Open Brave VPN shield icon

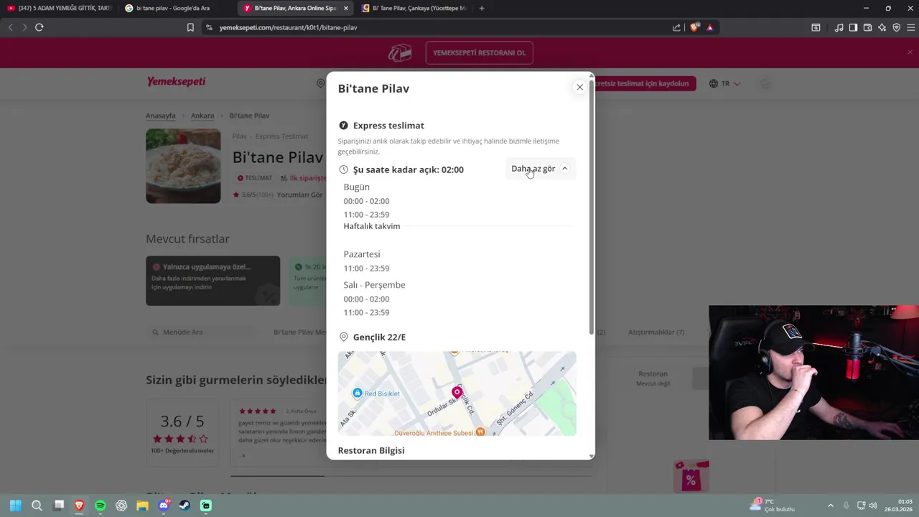[x=896, y=27]
